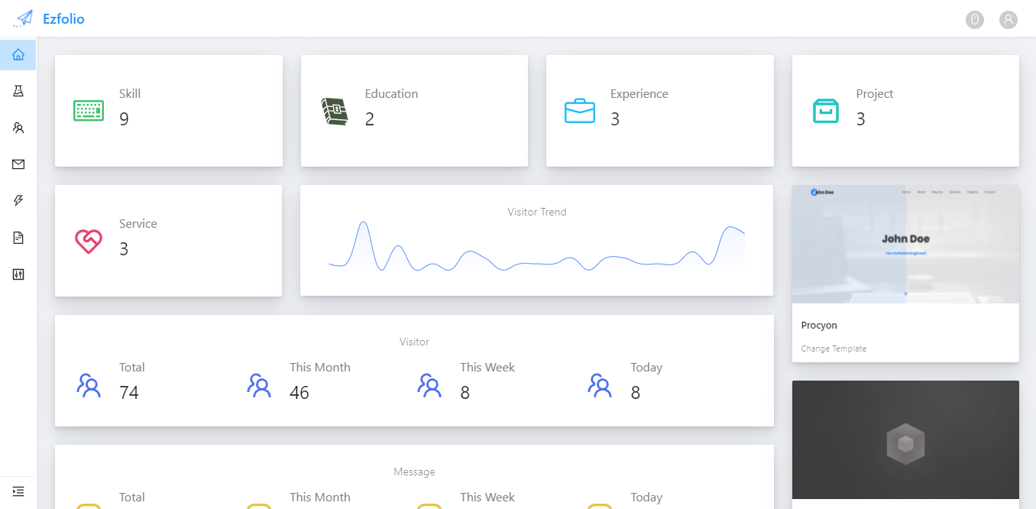Open the notification counter badge showing 0

pyautogui.click(x=975, y=20)
